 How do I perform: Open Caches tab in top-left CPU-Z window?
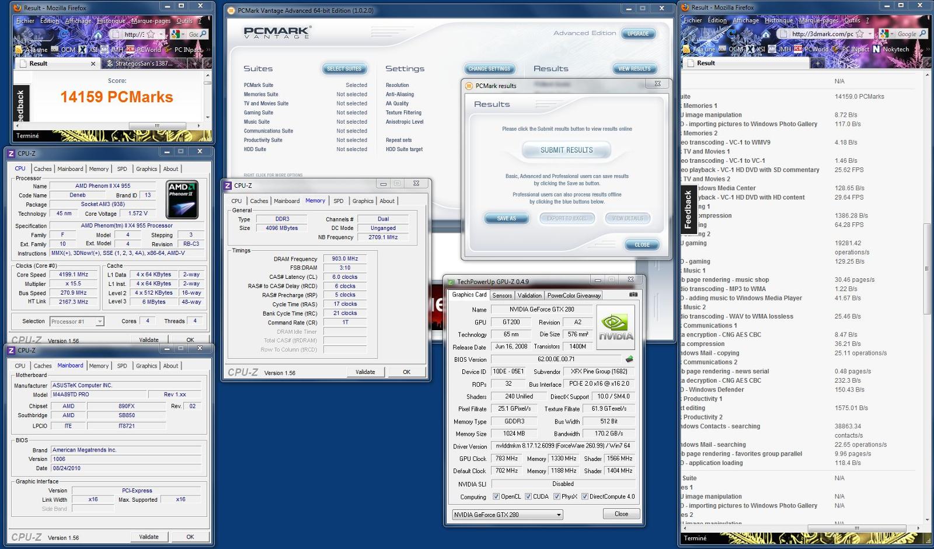[43, 169]
